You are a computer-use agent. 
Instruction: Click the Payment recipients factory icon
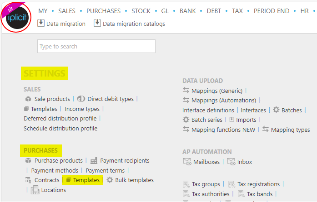[x=94, y=160]
